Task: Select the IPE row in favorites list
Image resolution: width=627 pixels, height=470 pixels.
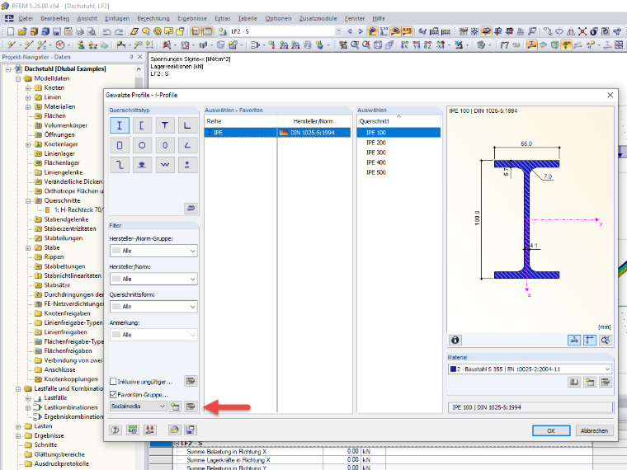Action: coord(277,133)
